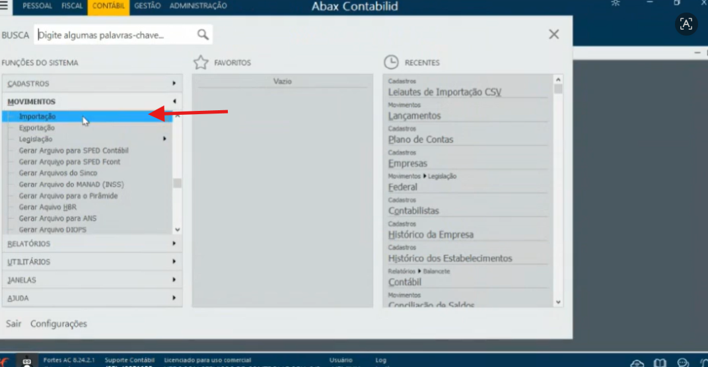The width and height of the screenshot is (708, 367).
Task: Expand the RELATÓRIOS section
Action: coord(92,244)
